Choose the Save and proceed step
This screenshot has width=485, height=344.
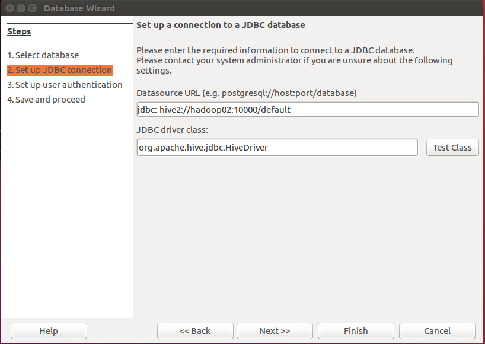tap(46, 100)
